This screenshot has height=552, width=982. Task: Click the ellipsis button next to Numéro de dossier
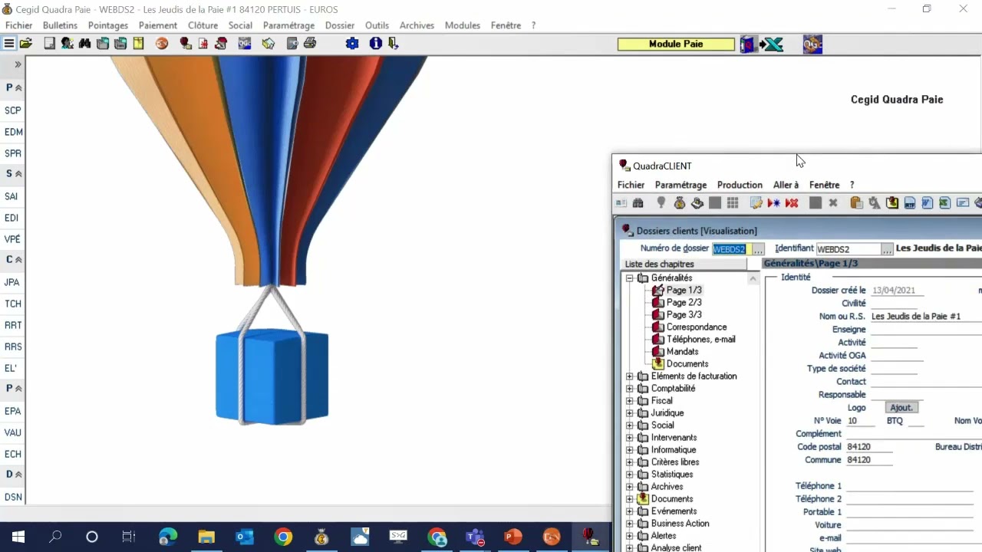[x=758, y=249]
